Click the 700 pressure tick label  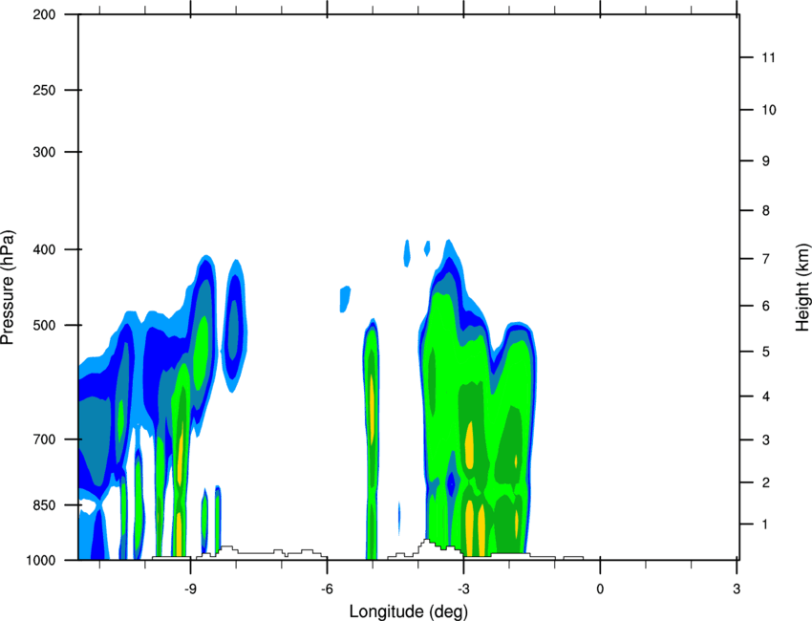pyautogui.click(x=44, y=439)
